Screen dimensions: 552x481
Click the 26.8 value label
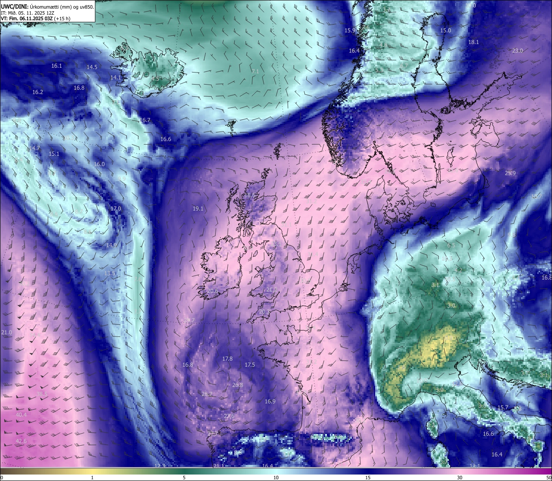[x=238, y=385]
